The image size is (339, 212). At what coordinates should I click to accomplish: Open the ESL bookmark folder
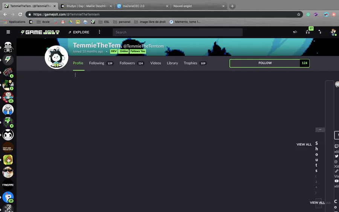pyautogui.click(x=104, y=22)
